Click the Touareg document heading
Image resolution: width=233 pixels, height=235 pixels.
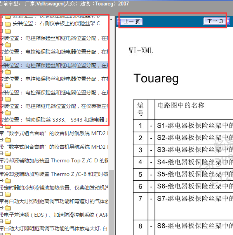156,78
